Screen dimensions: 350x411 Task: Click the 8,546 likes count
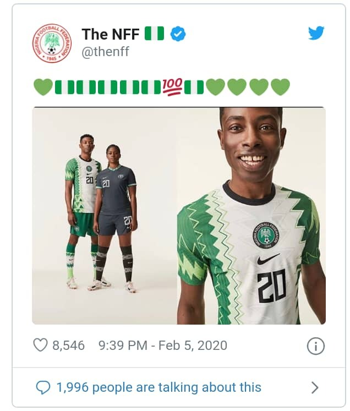click(x=68, y=346)
